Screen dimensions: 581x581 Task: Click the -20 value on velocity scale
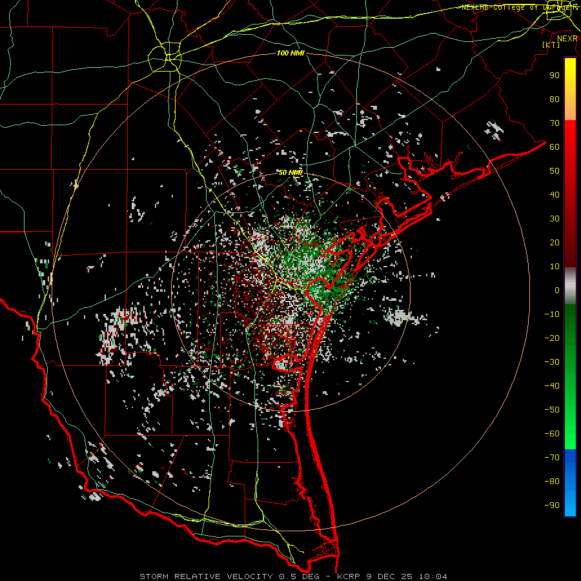(552, 338)
